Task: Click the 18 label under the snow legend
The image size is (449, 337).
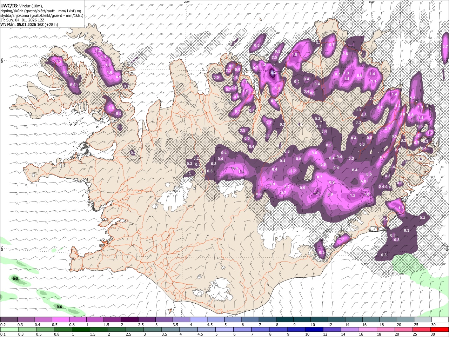Action: pyautogui.click(x=382, y=325)
